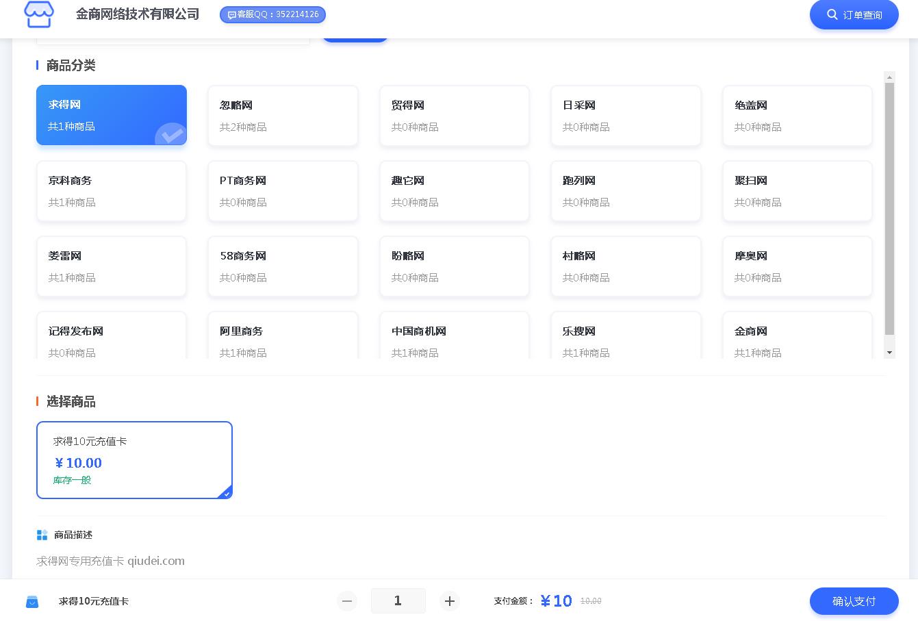Viewport: 918px width, 621px height.
Task: Pick the 盼略网 category card
Action: [x=455, y=266]
